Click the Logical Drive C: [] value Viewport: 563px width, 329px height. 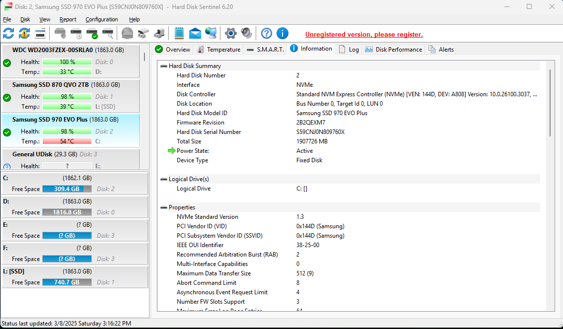302,189
